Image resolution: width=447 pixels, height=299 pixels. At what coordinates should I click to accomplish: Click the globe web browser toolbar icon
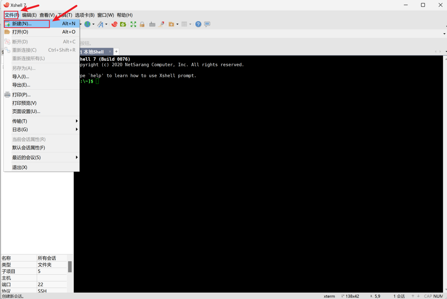click(87, 24)
